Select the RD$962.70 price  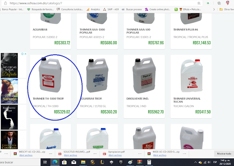[156, 112]
